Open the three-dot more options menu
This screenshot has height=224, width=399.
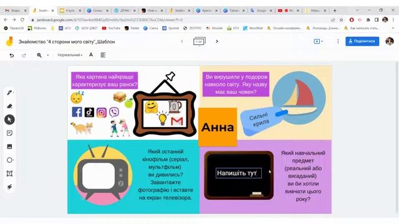click(x=338, y=41)
